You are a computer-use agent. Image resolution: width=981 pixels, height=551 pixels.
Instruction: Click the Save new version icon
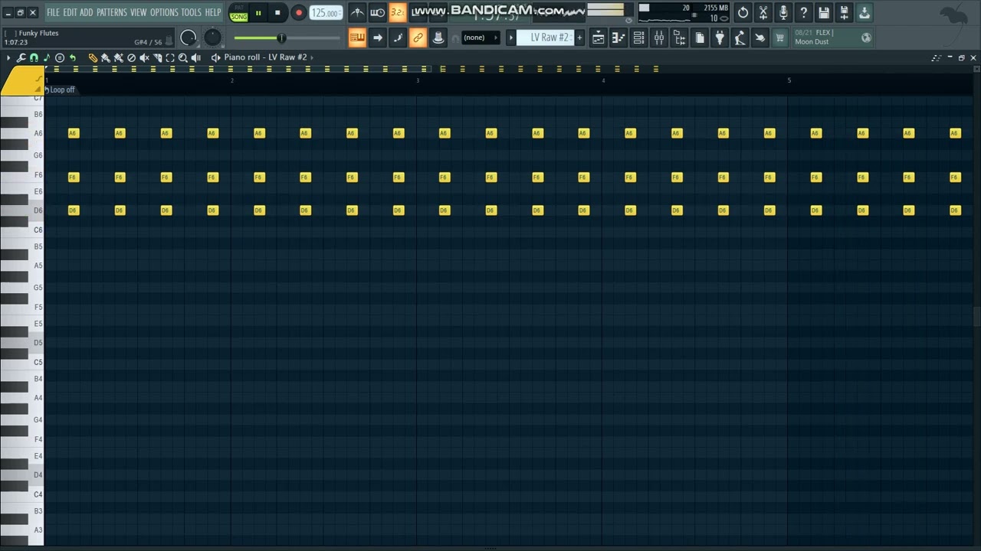(x=844, y=12)
